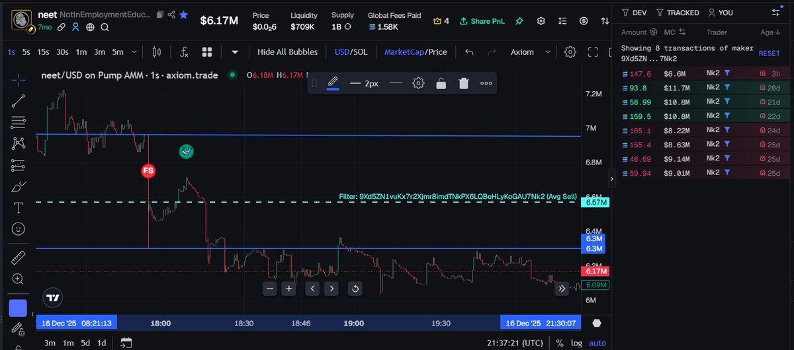Click the red FS marker on chart
Screen dimensions: 794x350
tap(148, 171)
